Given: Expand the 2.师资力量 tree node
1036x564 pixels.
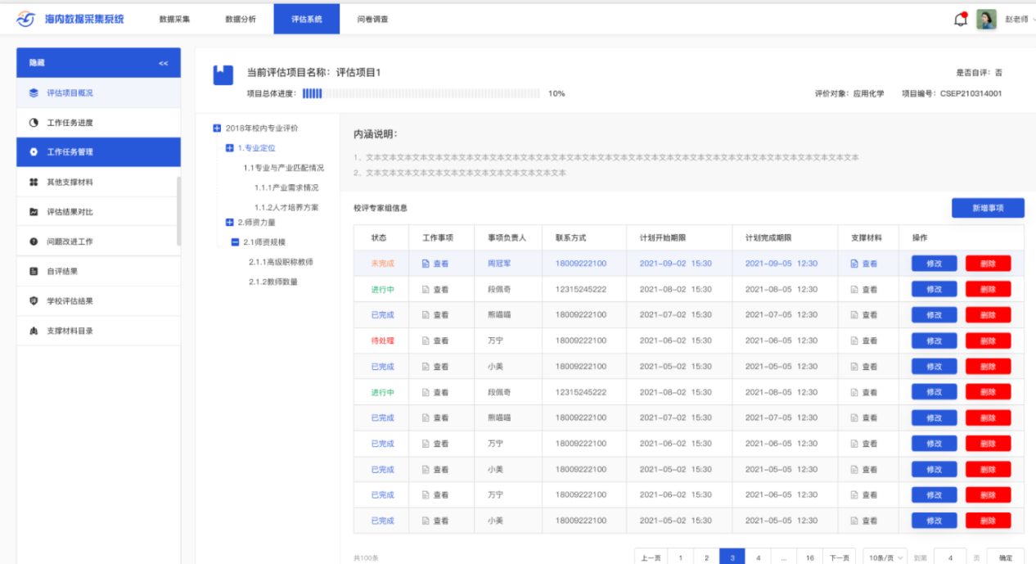Looking at the screenshot, I should (x=229, y=222).
